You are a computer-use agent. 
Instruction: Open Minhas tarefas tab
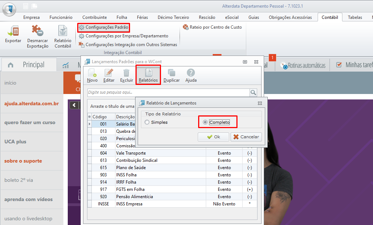pos(354,65)
